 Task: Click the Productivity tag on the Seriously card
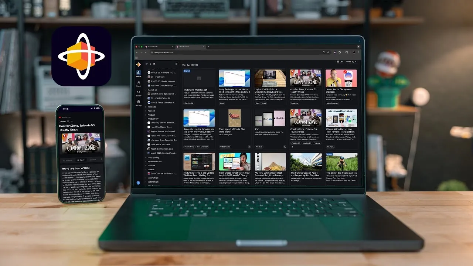tap(189, 147)
